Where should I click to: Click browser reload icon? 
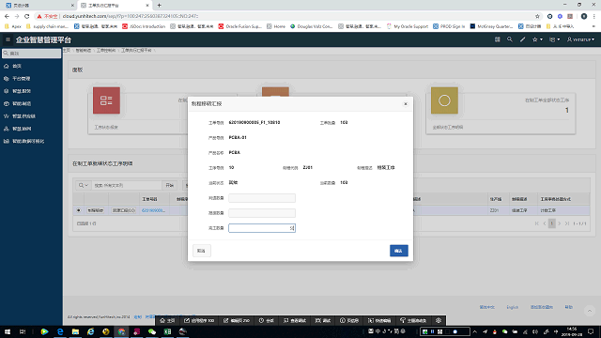[x=27, y=16]
